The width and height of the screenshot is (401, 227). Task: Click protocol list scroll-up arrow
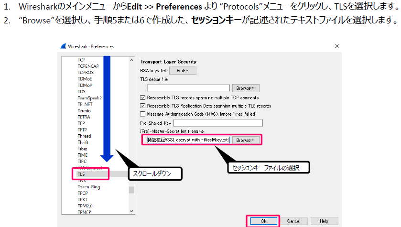coord(131,60)
